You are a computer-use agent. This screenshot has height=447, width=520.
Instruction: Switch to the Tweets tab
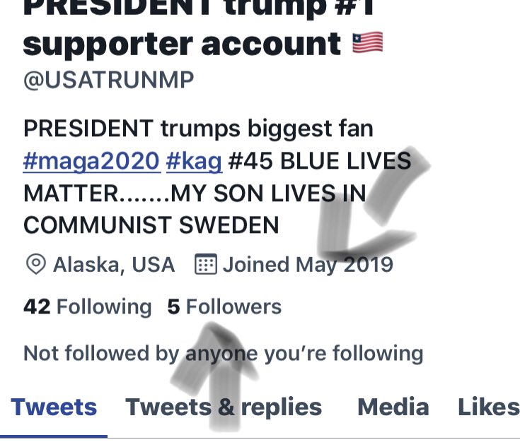[54, 407]
